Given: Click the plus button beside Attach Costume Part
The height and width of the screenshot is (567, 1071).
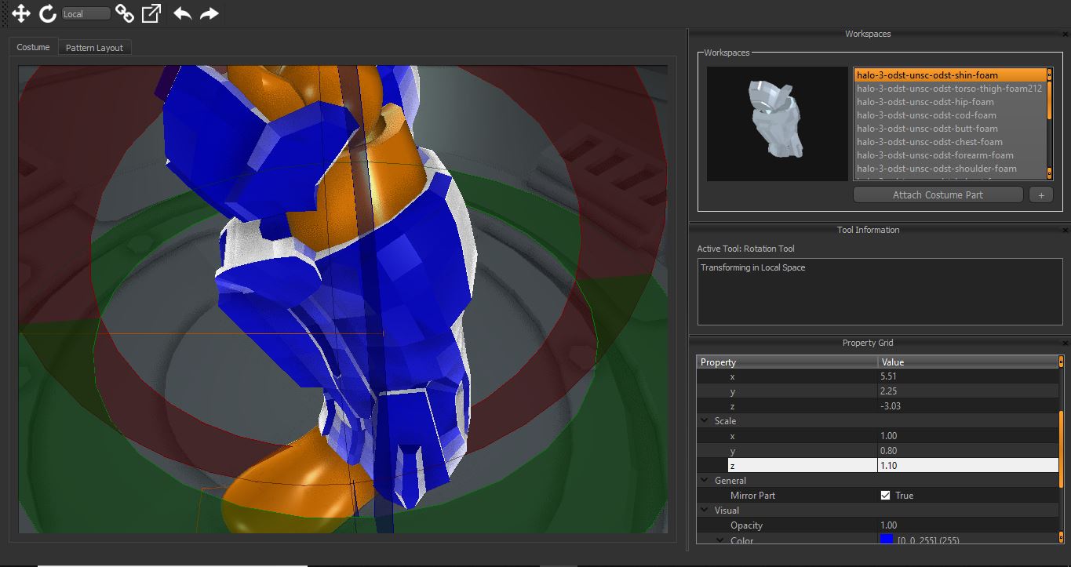Looking at the screenshot, I should pos(1040,194).
